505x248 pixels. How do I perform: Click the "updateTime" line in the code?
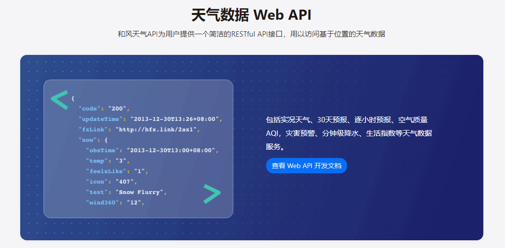click(x=150, y=119)
